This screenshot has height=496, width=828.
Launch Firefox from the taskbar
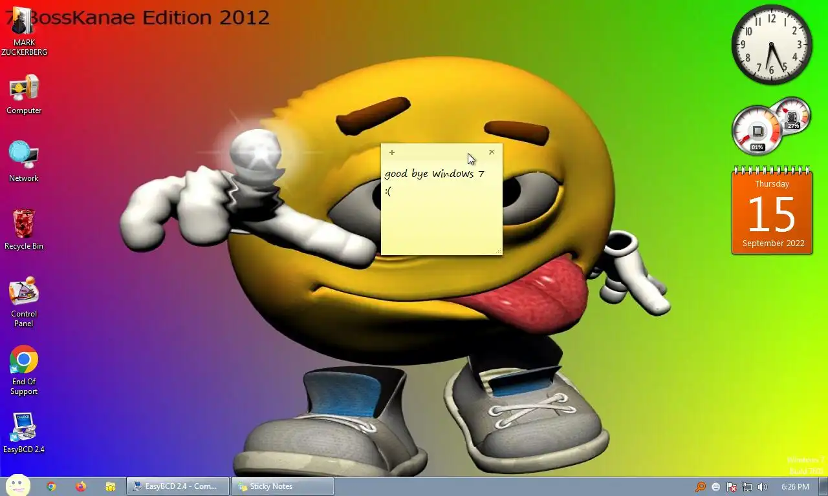click(81, 487)
